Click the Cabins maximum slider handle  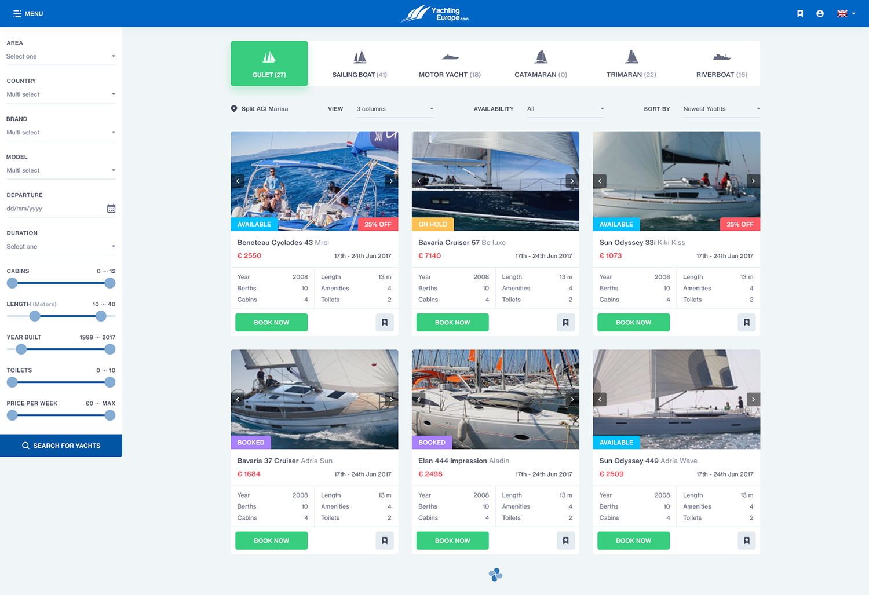110,283
